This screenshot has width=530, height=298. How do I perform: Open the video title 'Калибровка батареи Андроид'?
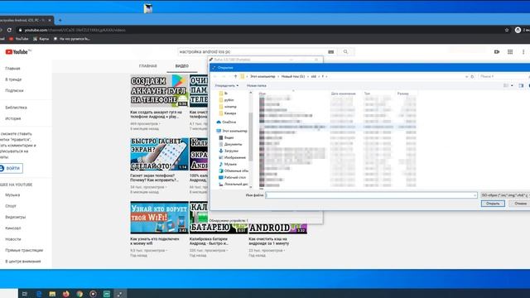point(209,241)
